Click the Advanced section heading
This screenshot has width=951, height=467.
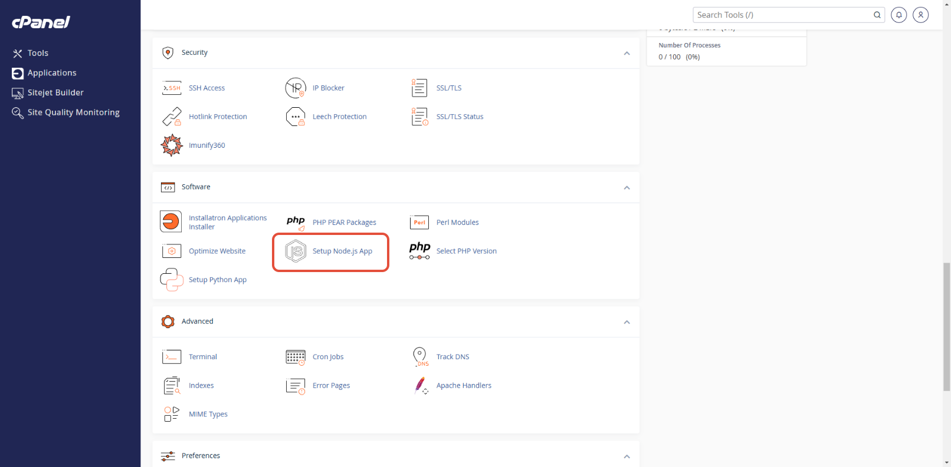coord(198,321)
